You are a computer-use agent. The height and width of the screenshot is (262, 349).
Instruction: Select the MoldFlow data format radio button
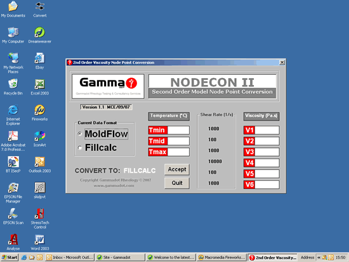[80, 134]
